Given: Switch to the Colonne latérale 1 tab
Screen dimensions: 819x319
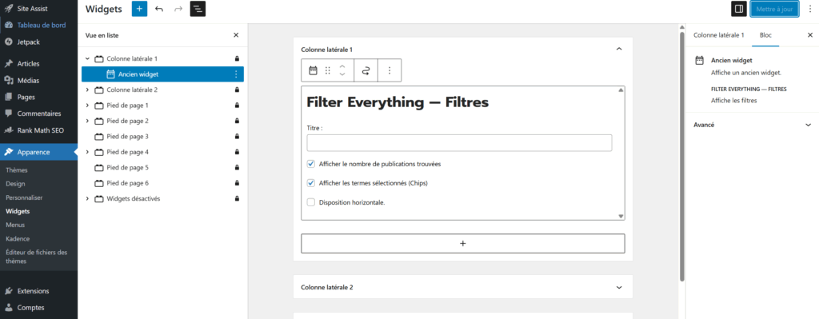Looking at the screenshot, I should point(718,35).
